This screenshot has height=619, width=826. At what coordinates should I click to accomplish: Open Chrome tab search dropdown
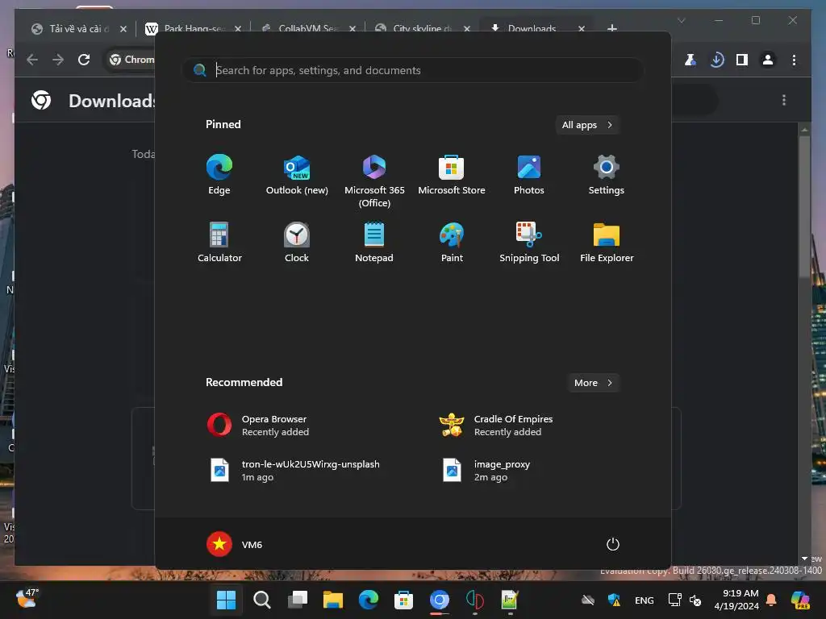coord(681,20)
